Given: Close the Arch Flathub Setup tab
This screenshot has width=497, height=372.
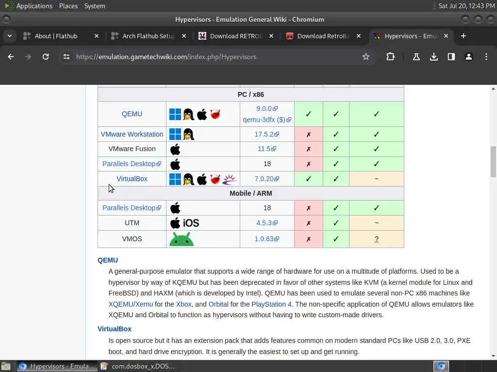Looking at the screenshot, I should tap(184, 36).
